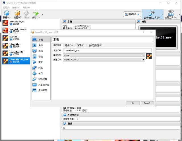Click the mint32 VM OS icon
The image size is (182, 141).
5,38
